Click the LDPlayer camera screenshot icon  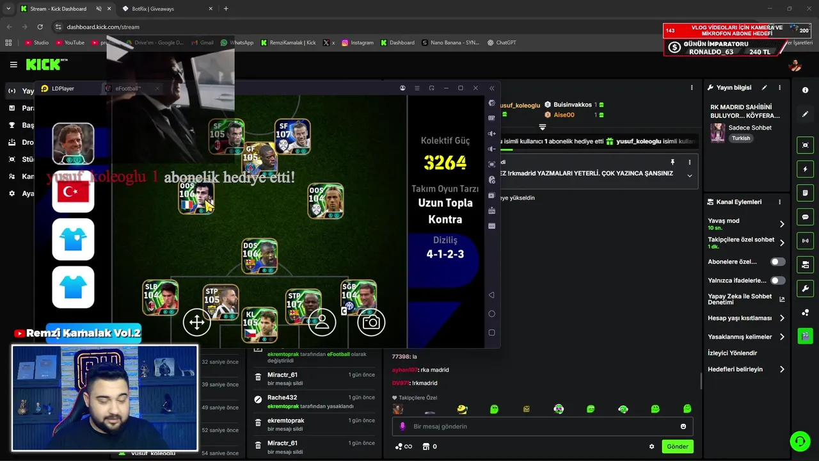(x=371, y=322)
